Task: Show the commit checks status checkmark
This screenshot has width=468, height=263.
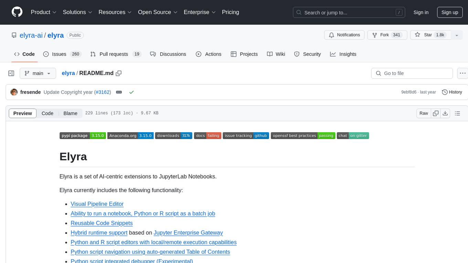Action: point(131,92)
